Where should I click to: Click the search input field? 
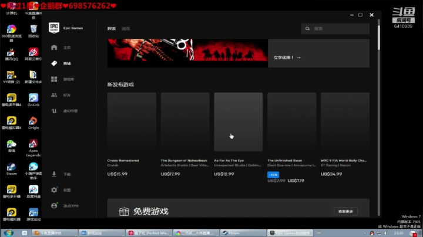pyautogui.click(x=335, y=29)
